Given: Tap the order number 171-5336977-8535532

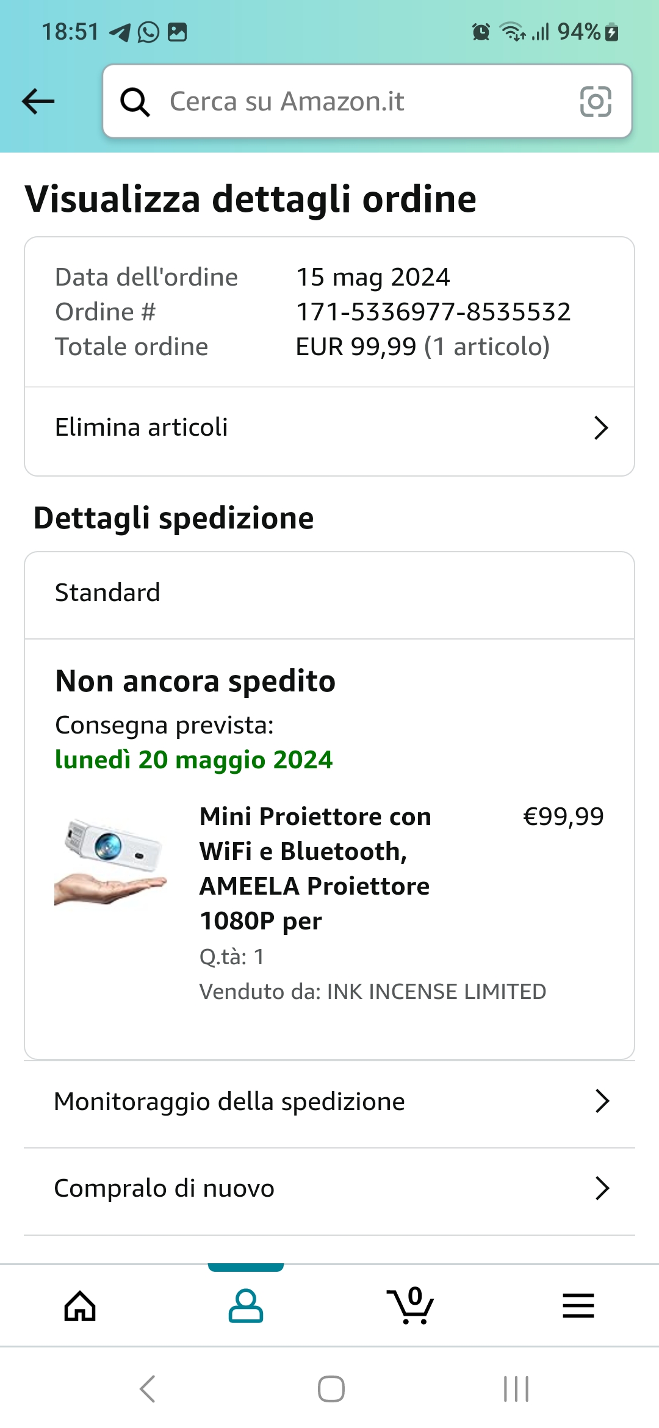Looking at the screenshot, I should tap(433, 312).
